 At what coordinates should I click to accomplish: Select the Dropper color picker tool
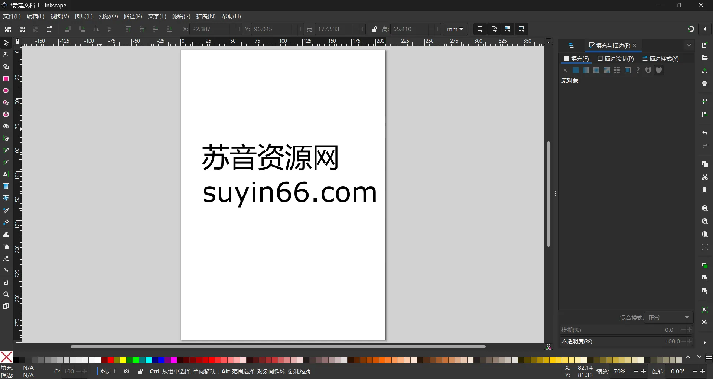6,210
